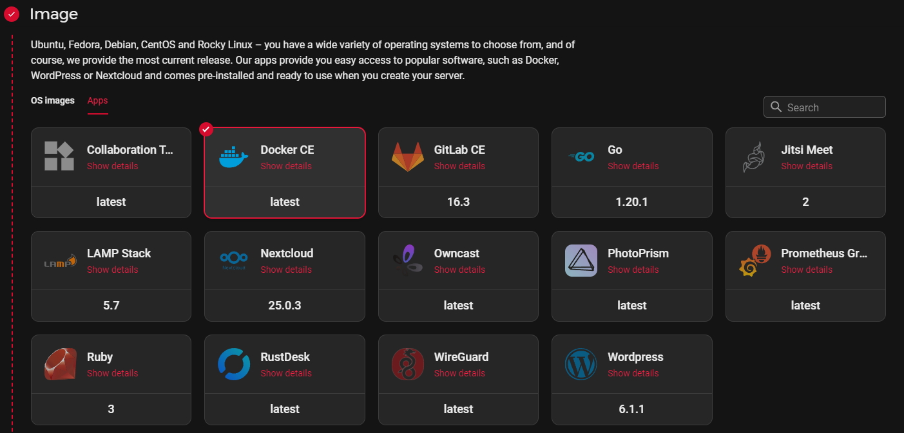The image size is (904, 433).
Task: Choose the Jitsi Meet logo icon
Action: click(755, 157)
